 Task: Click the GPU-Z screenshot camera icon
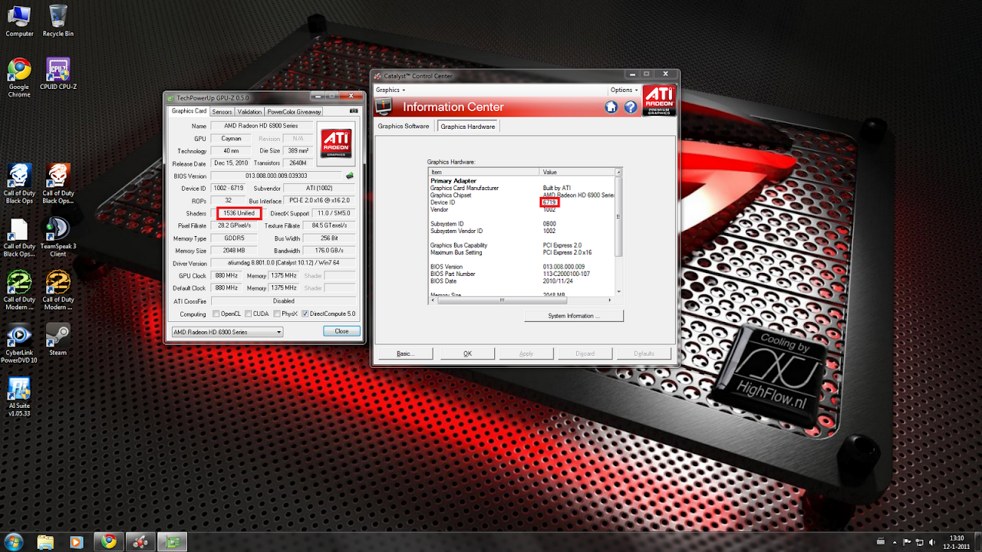point(354,111)
